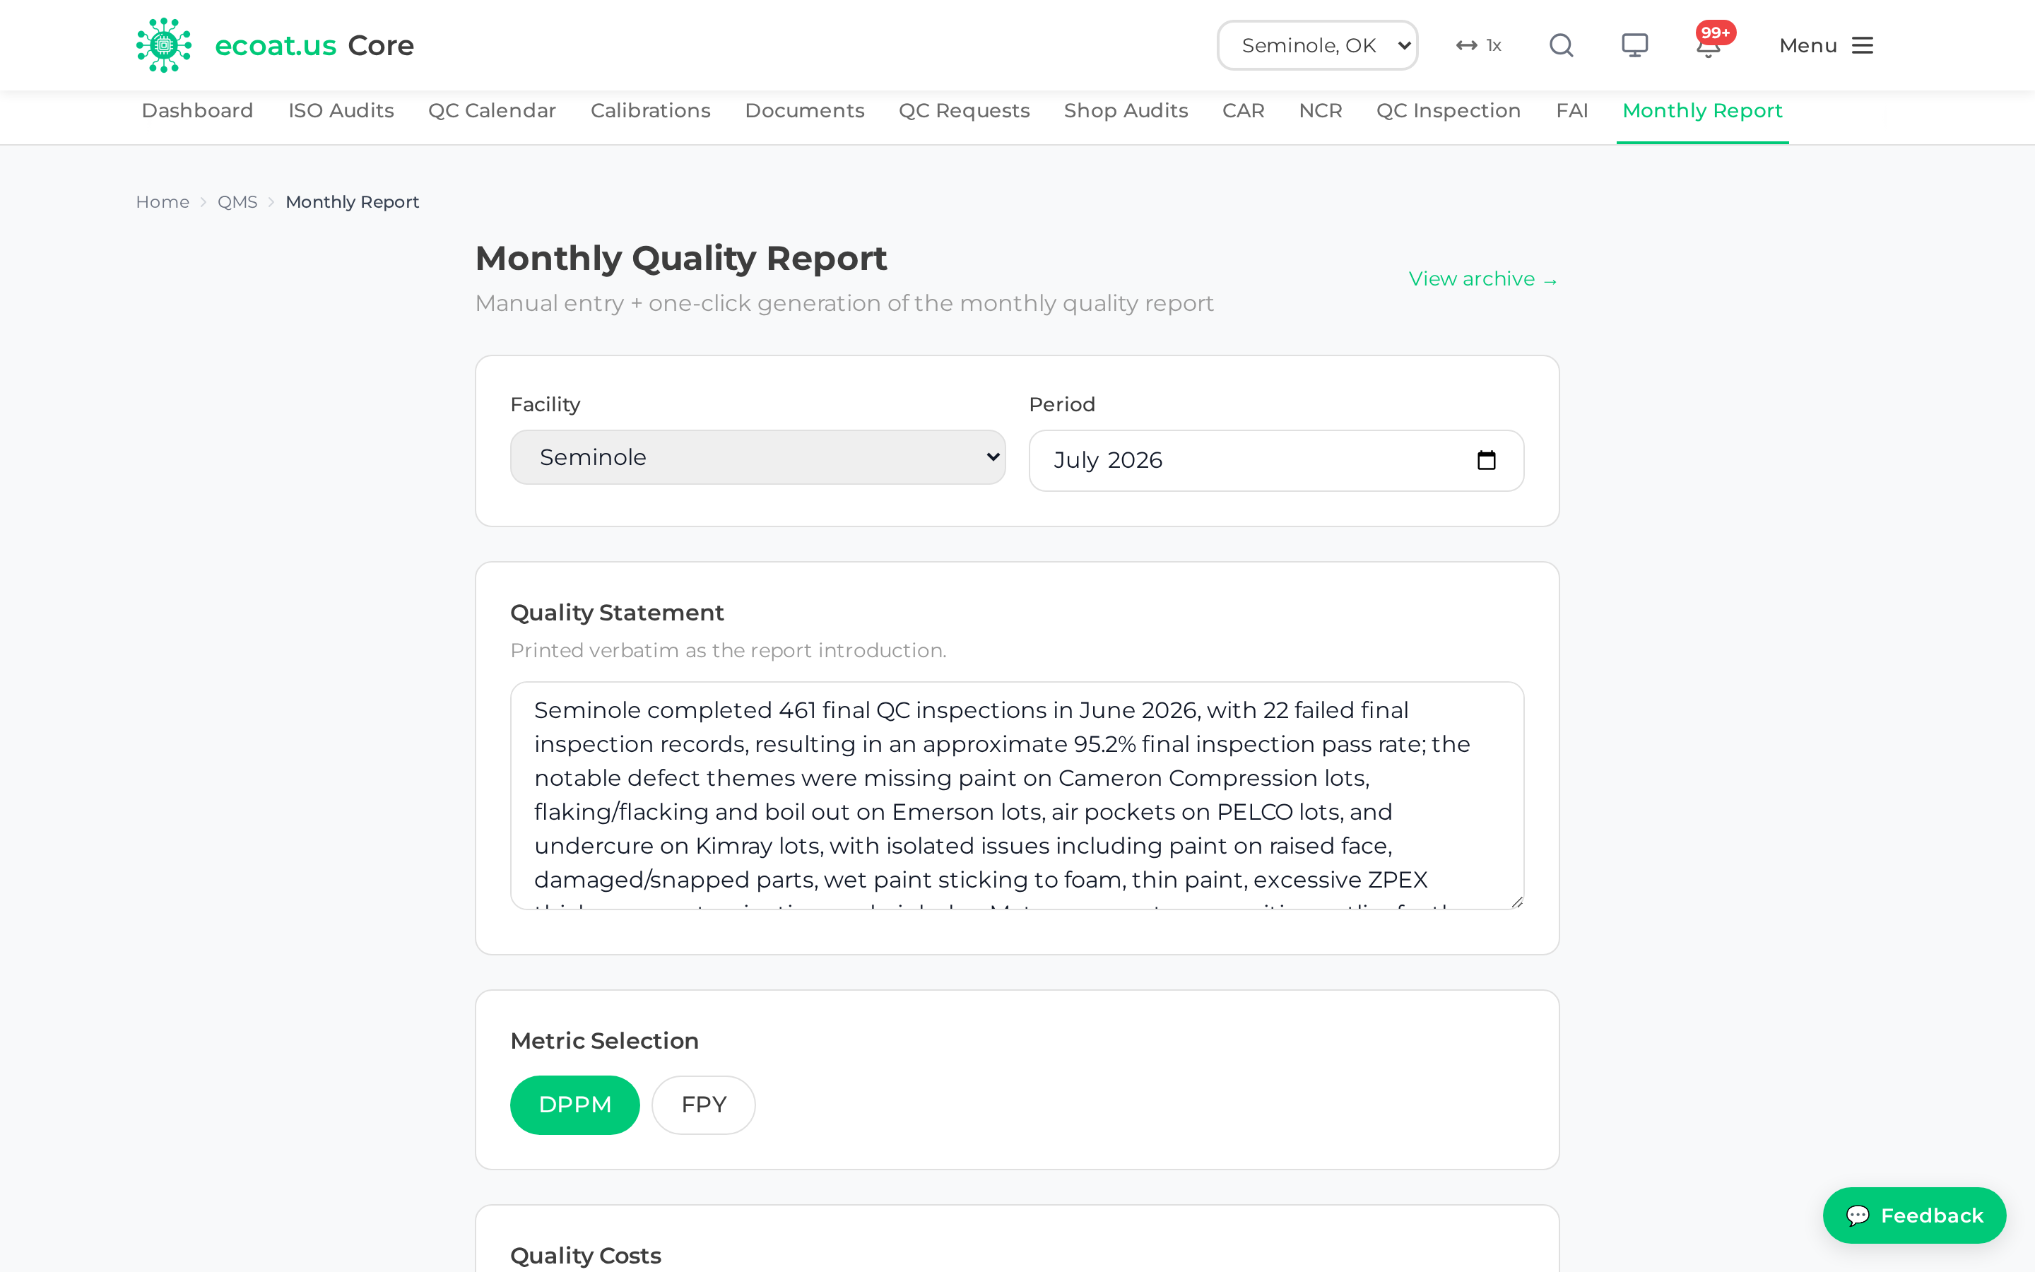Switch to QC Requests tab

pyautogui.click(x=964, y=111)
